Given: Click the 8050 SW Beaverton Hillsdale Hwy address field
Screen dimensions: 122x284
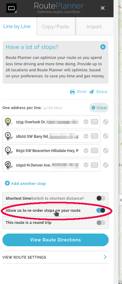Looking at the screenshot, I should [x=47, y=150].
